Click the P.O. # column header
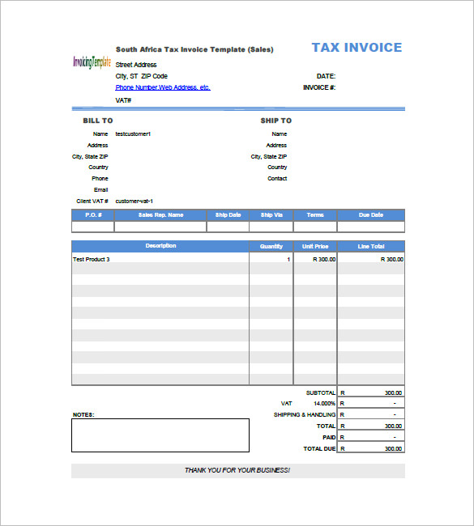The height and width of the screenshot is (526, 474). (93, 215)
